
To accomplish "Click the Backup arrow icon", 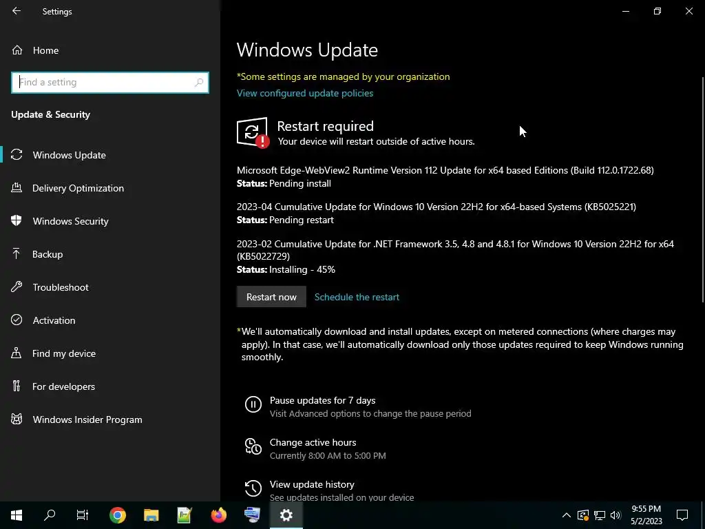I will 17,254.
